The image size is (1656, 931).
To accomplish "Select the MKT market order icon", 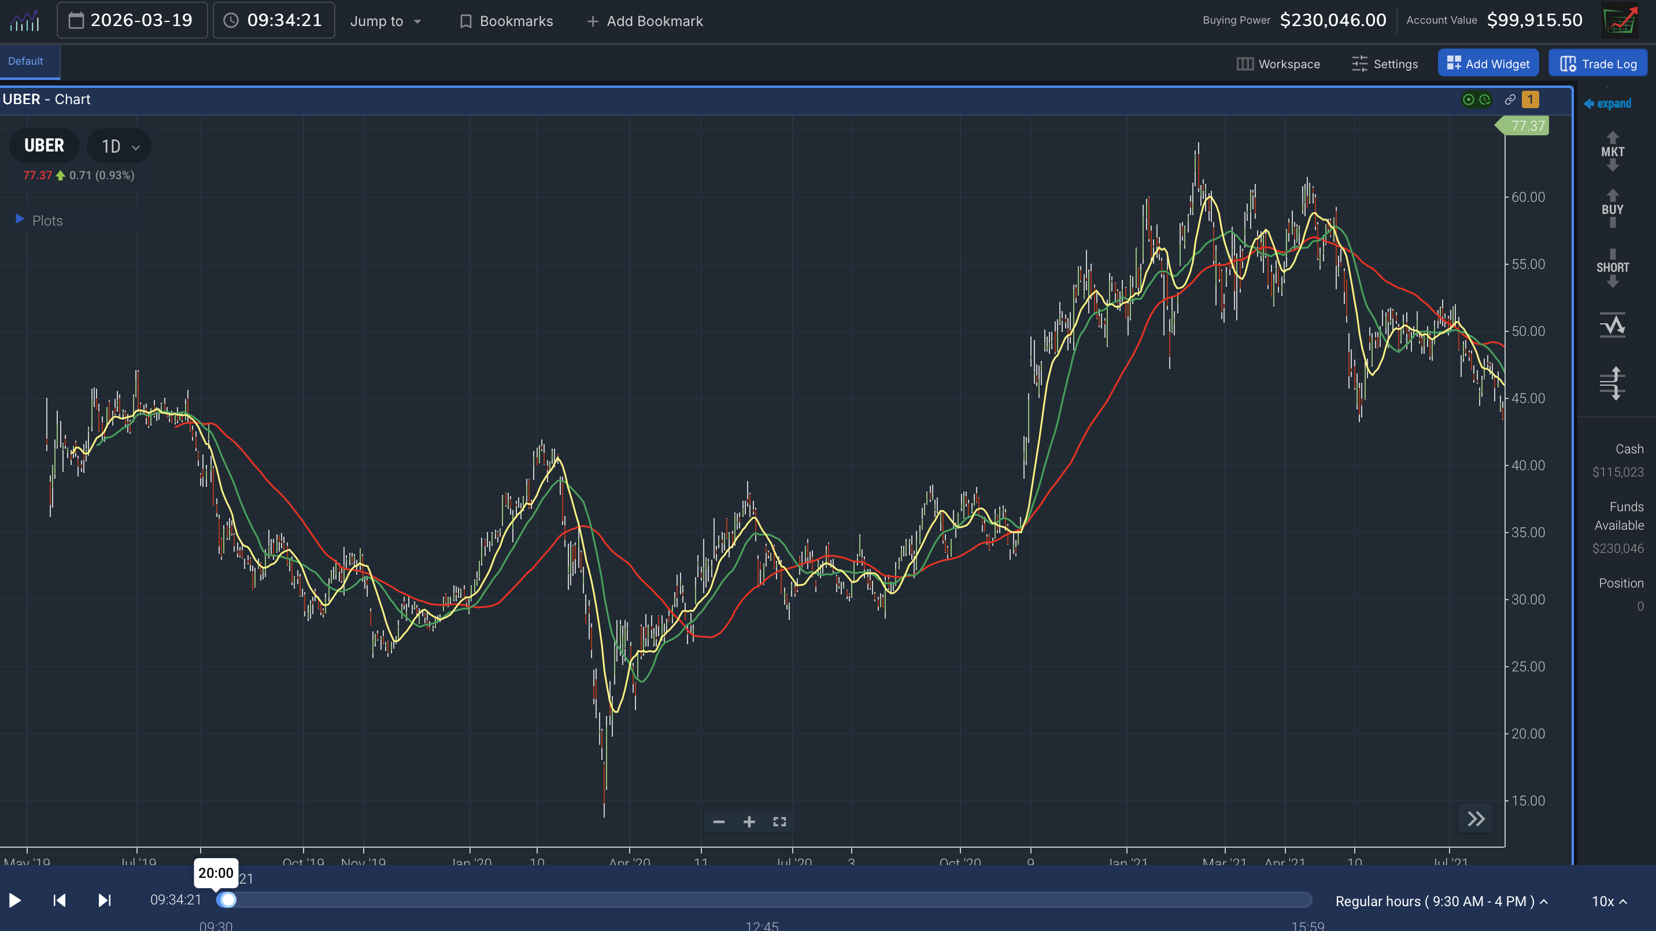I will (x=1611, y=151).
